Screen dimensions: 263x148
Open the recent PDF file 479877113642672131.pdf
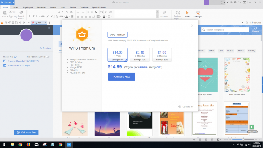click(x=19, y=65)
